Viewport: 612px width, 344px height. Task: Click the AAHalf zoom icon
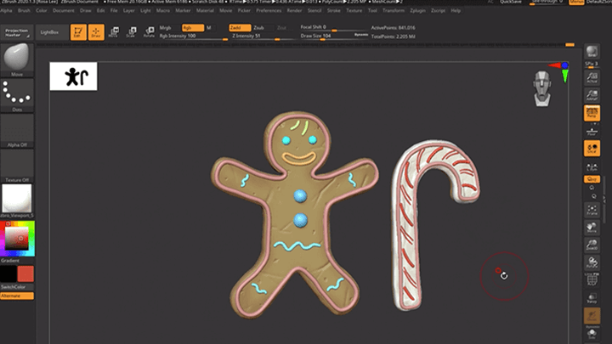click(x=592, y=95)
